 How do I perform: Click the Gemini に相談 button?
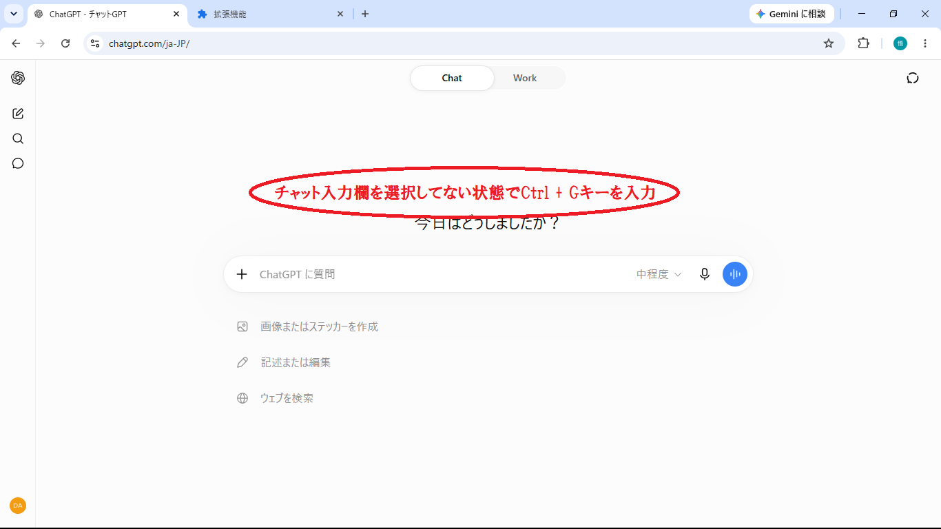pos(792,14)
